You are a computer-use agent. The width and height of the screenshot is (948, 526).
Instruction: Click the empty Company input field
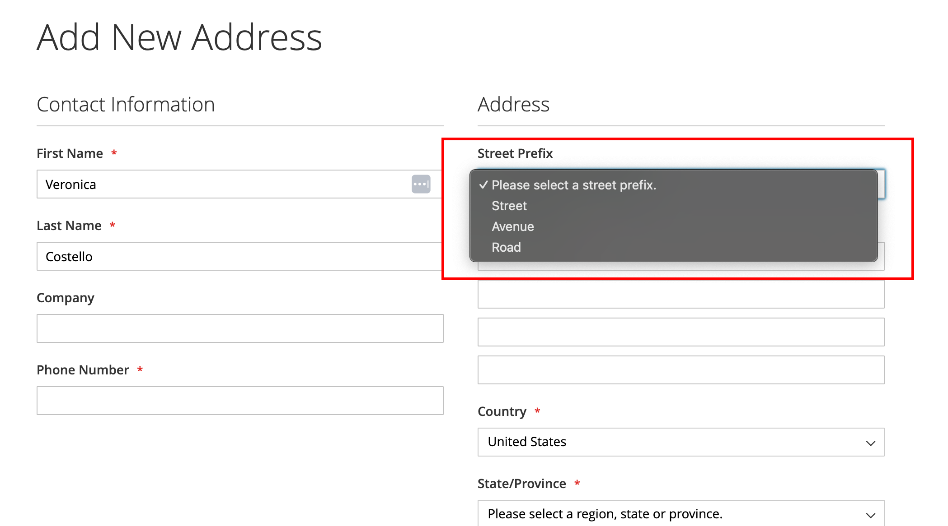240,328
